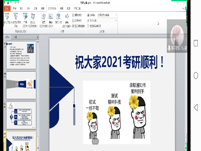This screenshot has height=151, width=201.
Task: Switch to the Outline (大纲) pane tab
Action: 15,37
